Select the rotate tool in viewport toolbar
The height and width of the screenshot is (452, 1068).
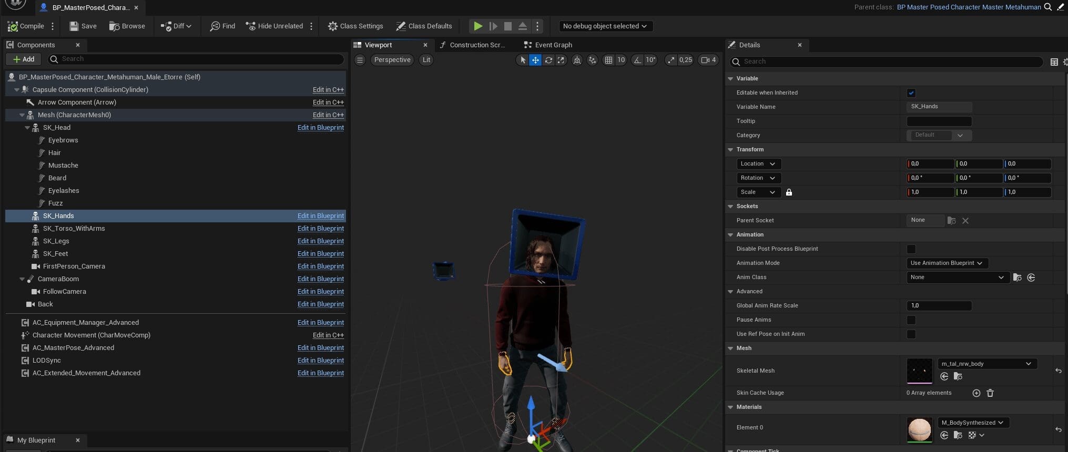coord(548,60)
